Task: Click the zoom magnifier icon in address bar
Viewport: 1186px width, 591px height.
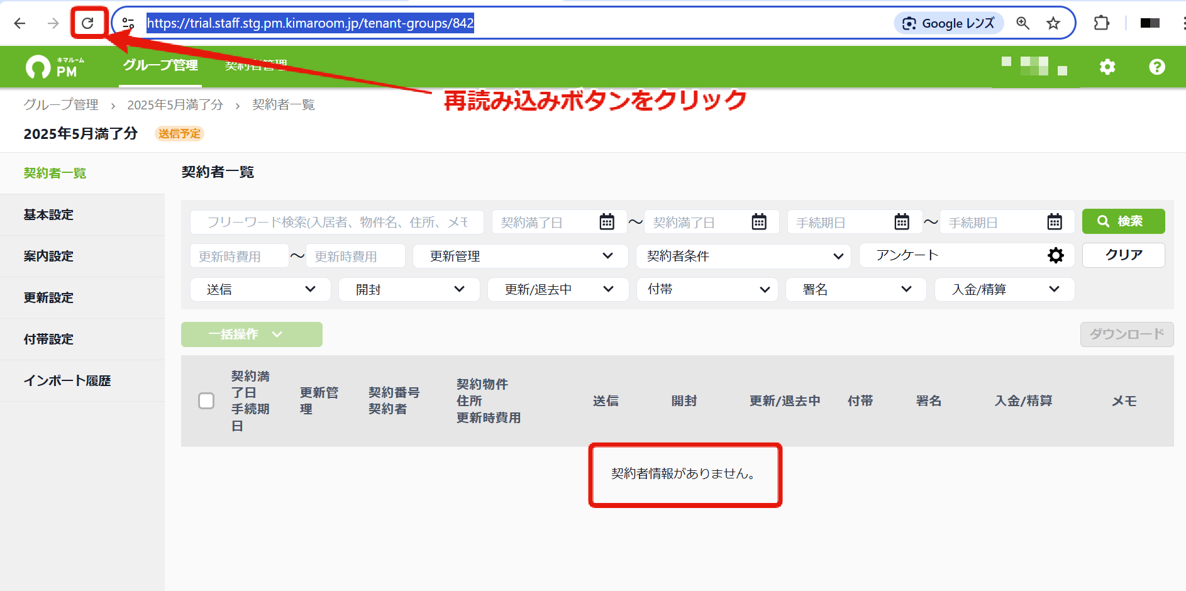Action: [1023, 23]
